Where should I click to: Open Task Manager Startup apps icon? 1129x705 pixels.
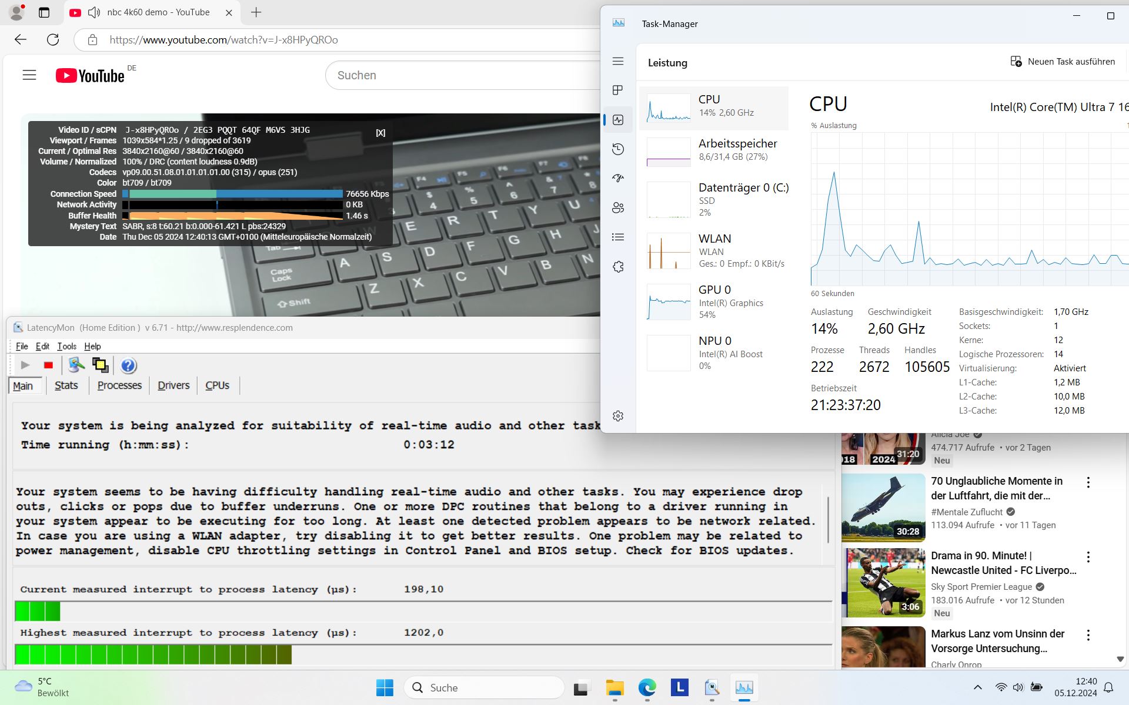pyautogui.click(x=617, y=179)
